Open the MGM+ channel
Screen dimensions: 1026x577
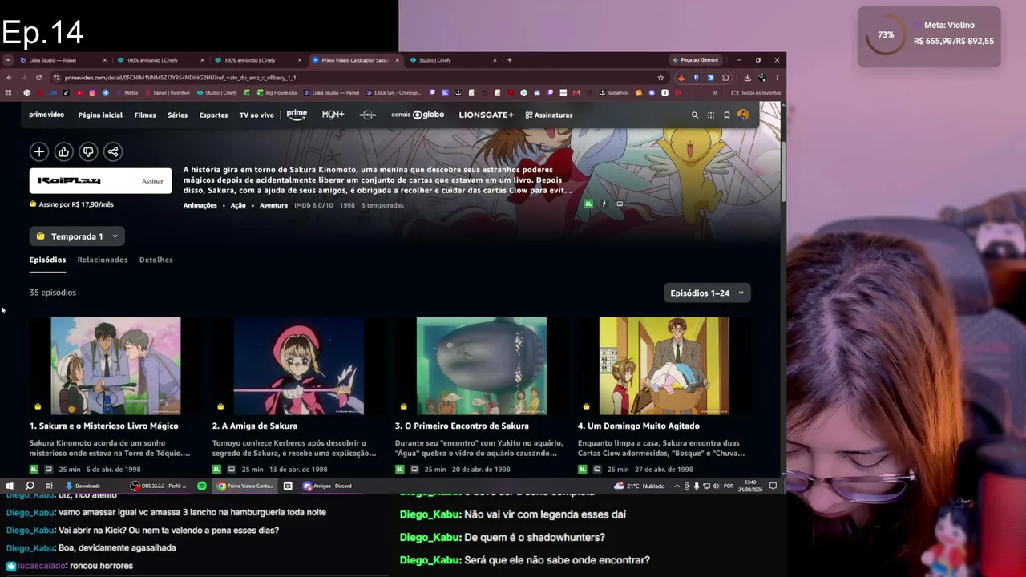point(333,115)
